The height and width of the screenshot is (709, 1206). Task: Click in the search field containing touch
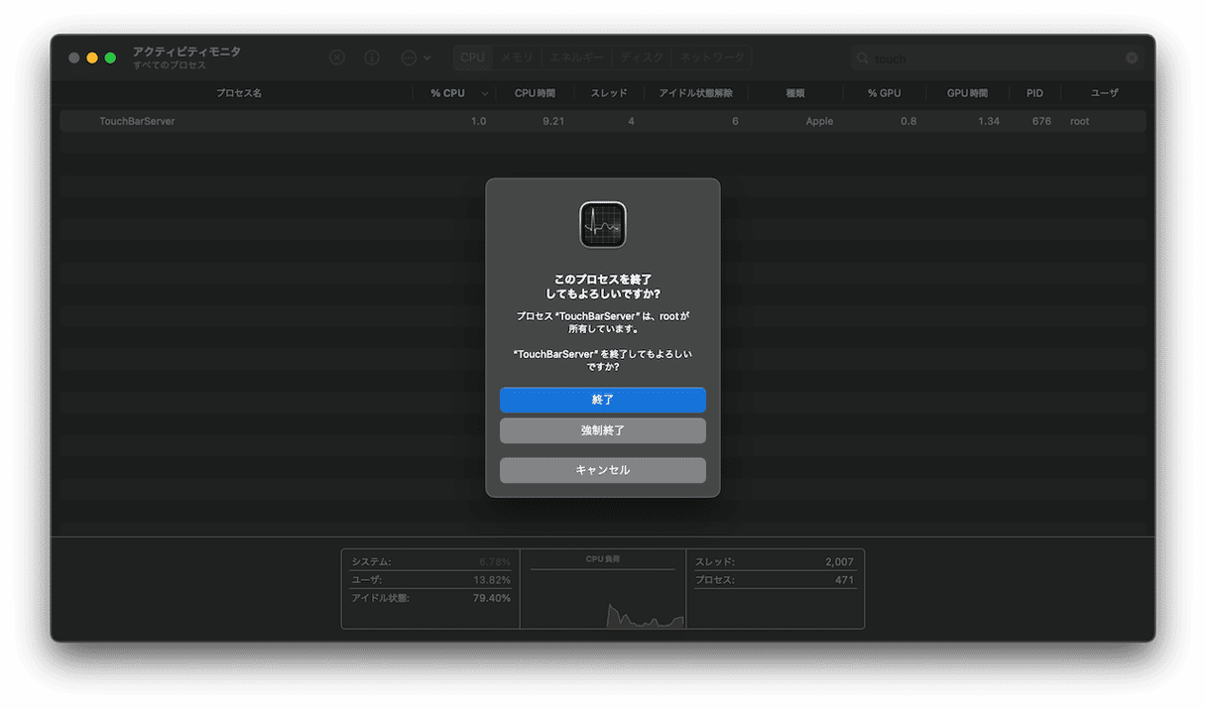coord(992,59)
